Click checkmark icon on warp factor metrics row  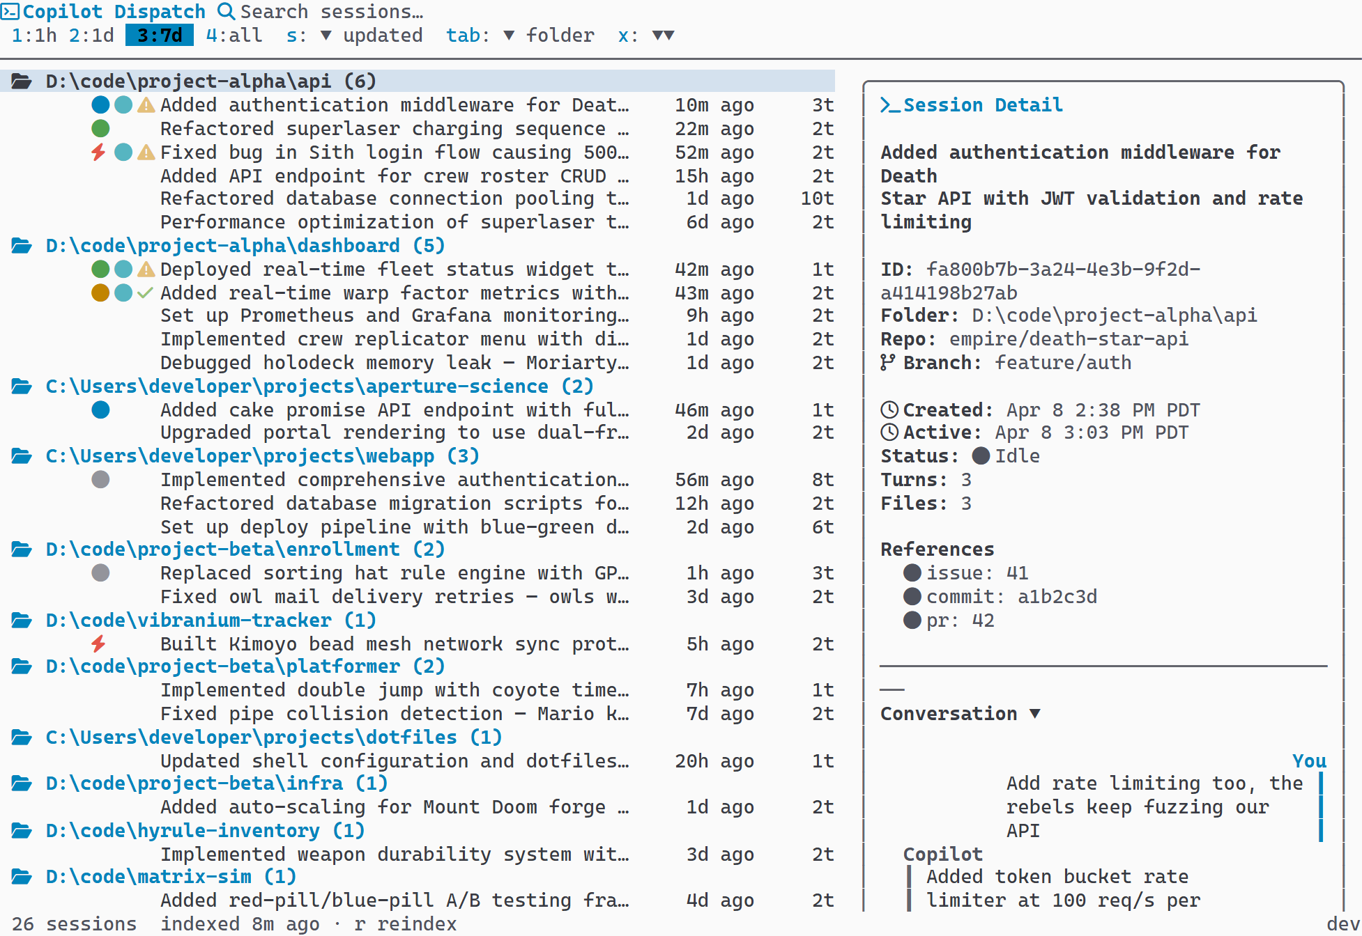pyautogui.click(x=145, y=293)
